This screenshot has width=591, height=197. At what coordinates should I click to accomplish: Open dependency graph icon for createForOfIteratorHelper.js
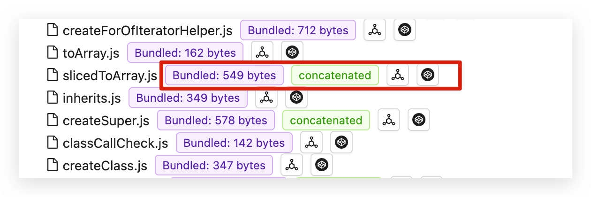tap(375, 30)
